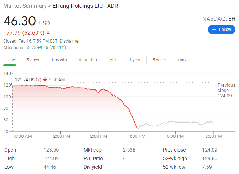Image resolution: width=239 pixels, height=174 pixels.
Task: Click the plus icon in Follow
Action: [214, 29]
